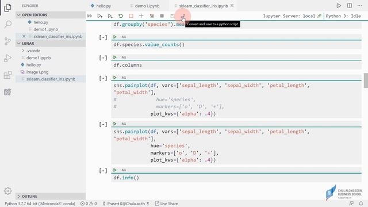Viewport: 368px width, 207px height.
Task: Run the second sns.pairplot cell with hue
Action: (x=115, y=124)
